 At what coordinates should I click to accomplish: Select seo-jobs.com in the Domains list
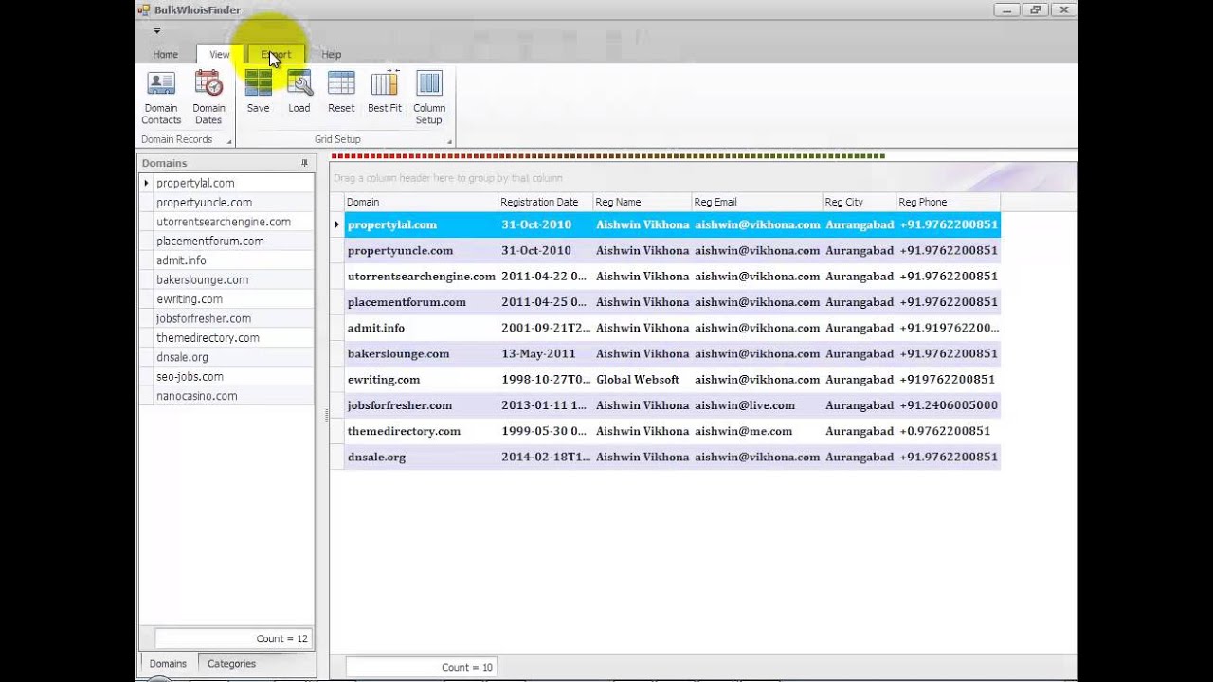click(x=233, y=377)
